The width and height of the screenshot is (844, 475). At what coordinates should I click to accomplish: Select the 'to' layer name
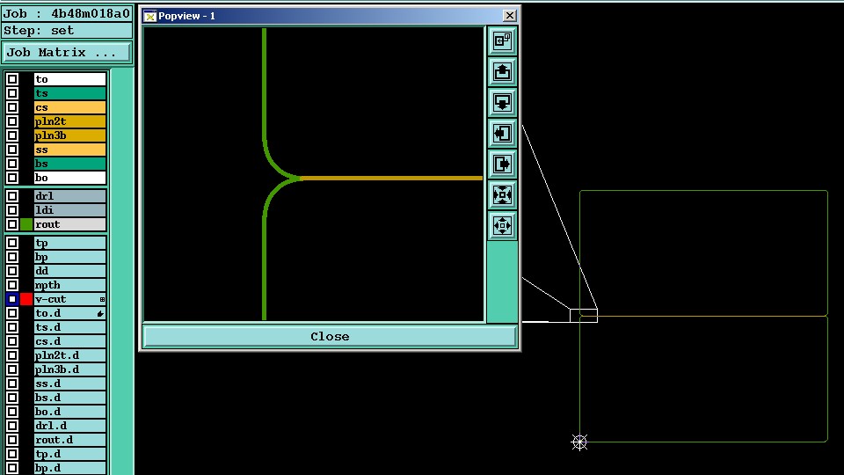tap(70, 79)
